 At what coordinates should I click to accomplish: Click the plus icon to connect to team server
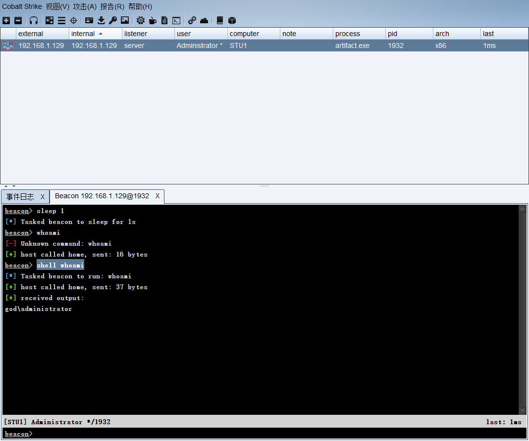coord(6,21)
